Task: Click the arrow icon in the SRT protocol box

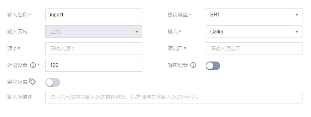Action: (297, 15)
